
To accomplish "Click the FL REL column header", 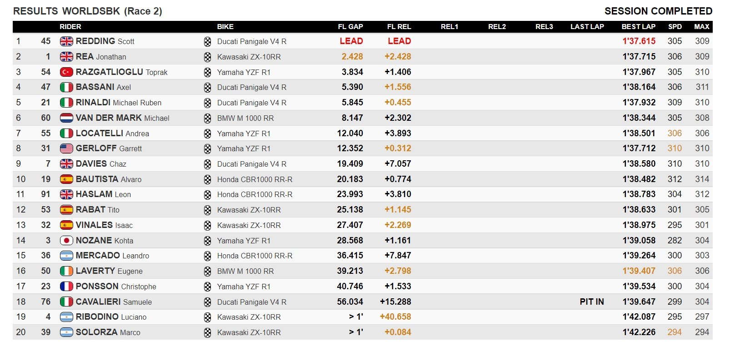I will [x=399, y=27].
